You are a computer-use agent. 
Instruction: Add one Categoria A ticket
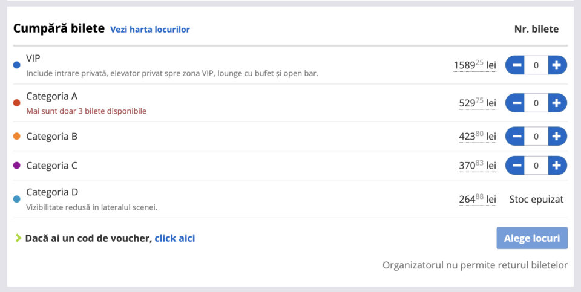coord(557,103)
